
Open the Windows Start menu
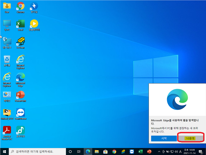coord(4,152)
